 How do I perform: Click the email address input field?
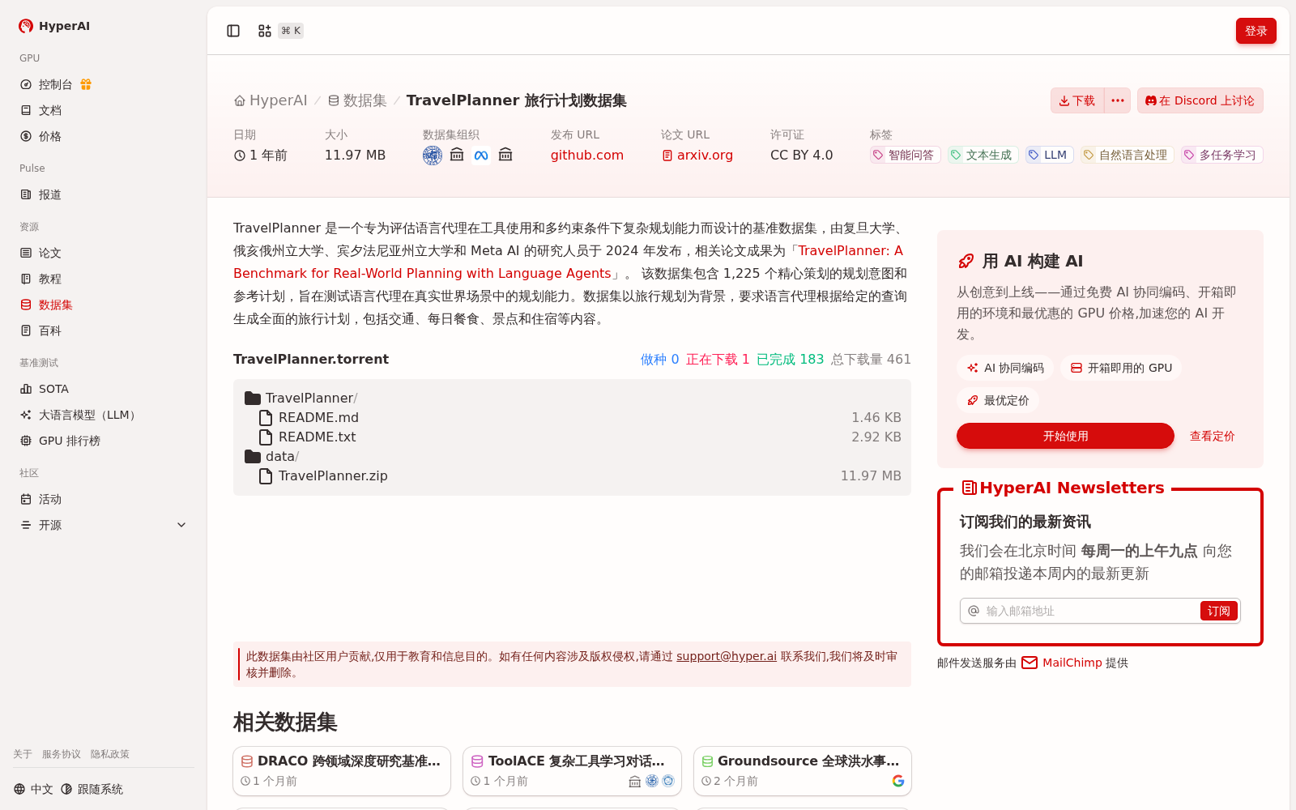coord(1089,611)
